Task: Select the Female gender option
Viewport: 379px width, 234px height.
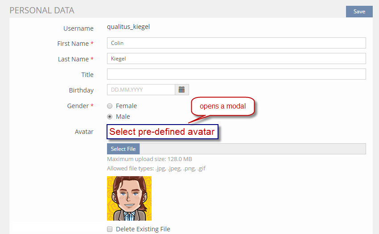Action: tap(110, 106)
